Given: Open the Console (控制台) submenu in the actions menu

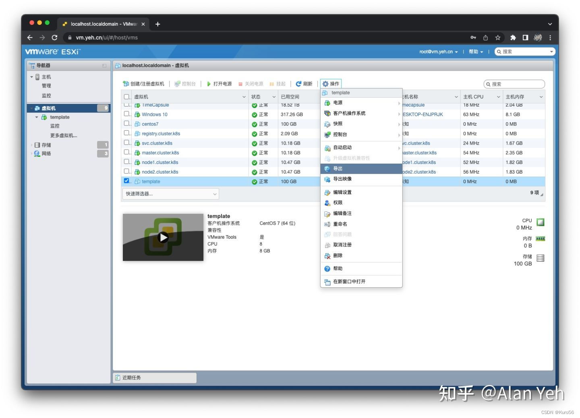Looking at the screenshot, I should (361, 134).
